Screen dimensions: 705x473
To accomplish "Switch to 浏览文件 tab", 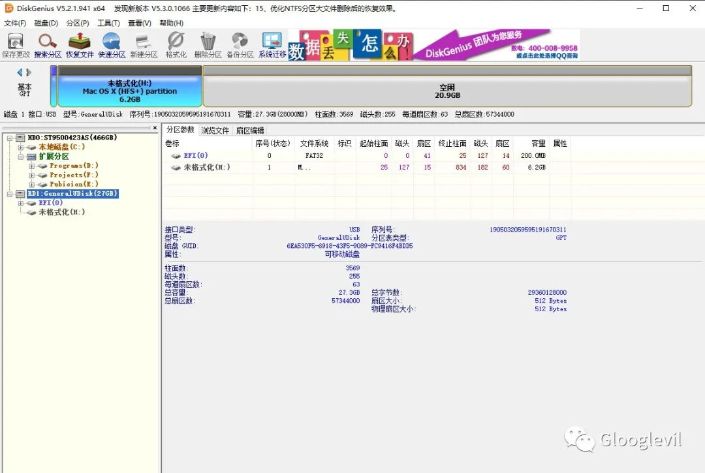I will pos(215,130).
